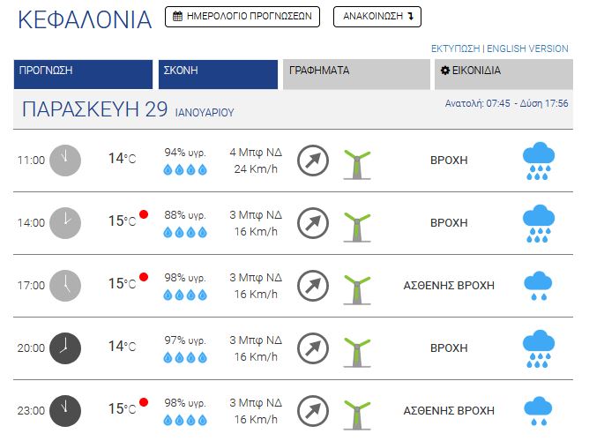This screenshot has width=589, height=441.
Task: Click the rain cloud icon at 20:00
Action: coord(538,348)
